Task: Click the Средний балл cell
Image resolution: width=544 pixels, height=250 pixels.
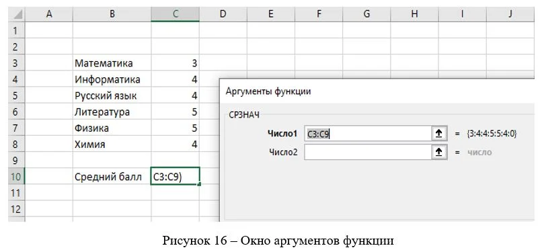Action: 112,177
